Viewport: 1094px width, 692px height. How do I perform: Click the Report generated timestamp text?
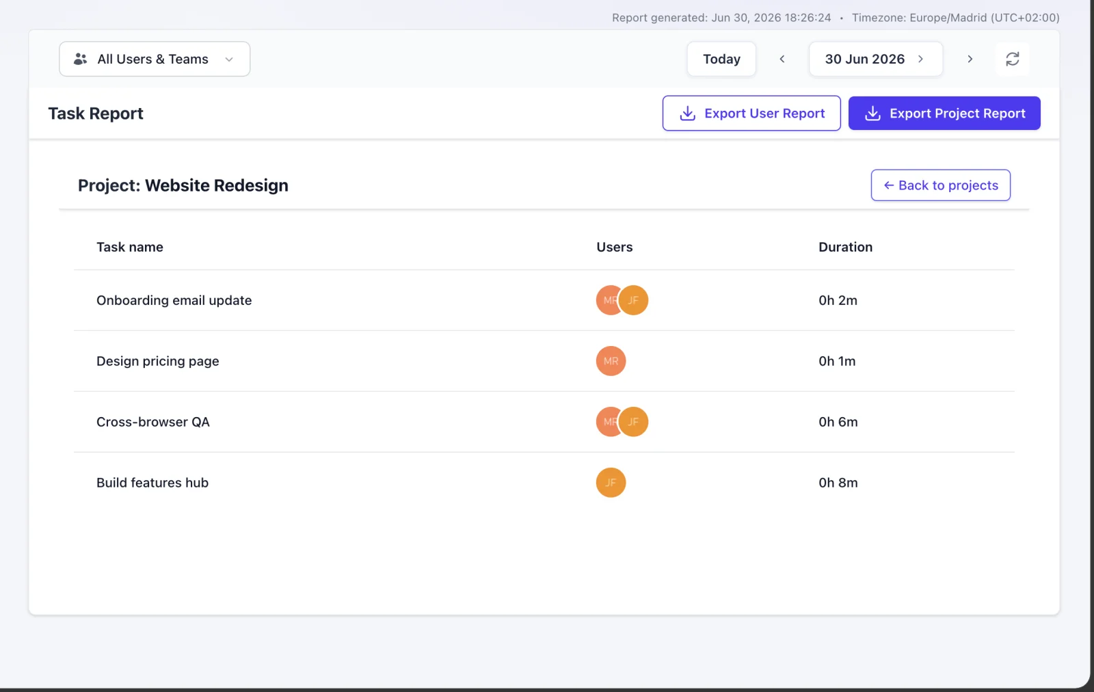(x=721, y=18)
